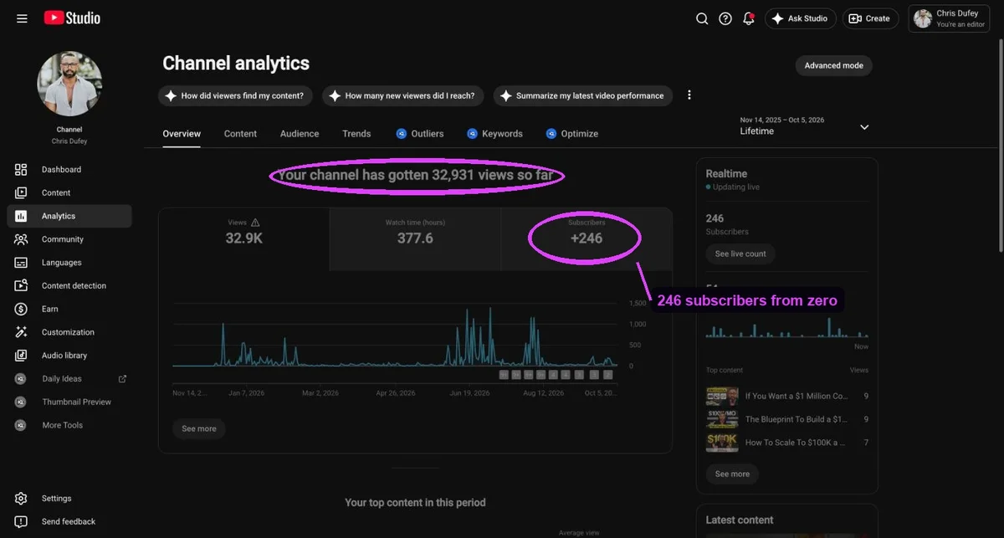Open Earn in the sidebar
The width and height of the screenshot is (1004, 538).
point(69,309)
